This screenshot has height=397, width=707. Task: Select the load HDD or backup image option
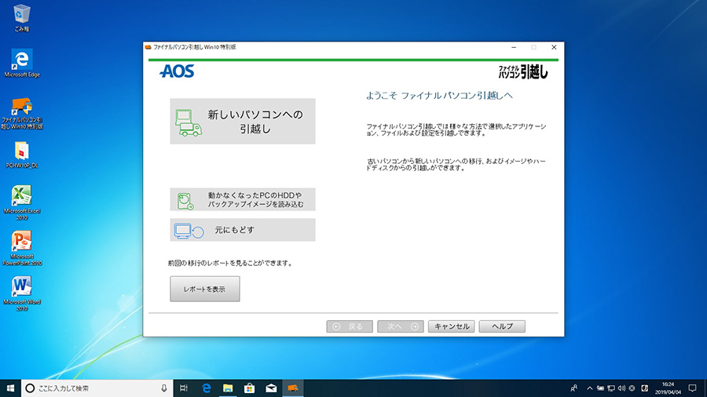242,199
